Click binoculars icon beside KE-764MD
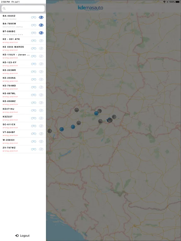The width and height of the screenshot is (181, 241). (x=34, y=87)
